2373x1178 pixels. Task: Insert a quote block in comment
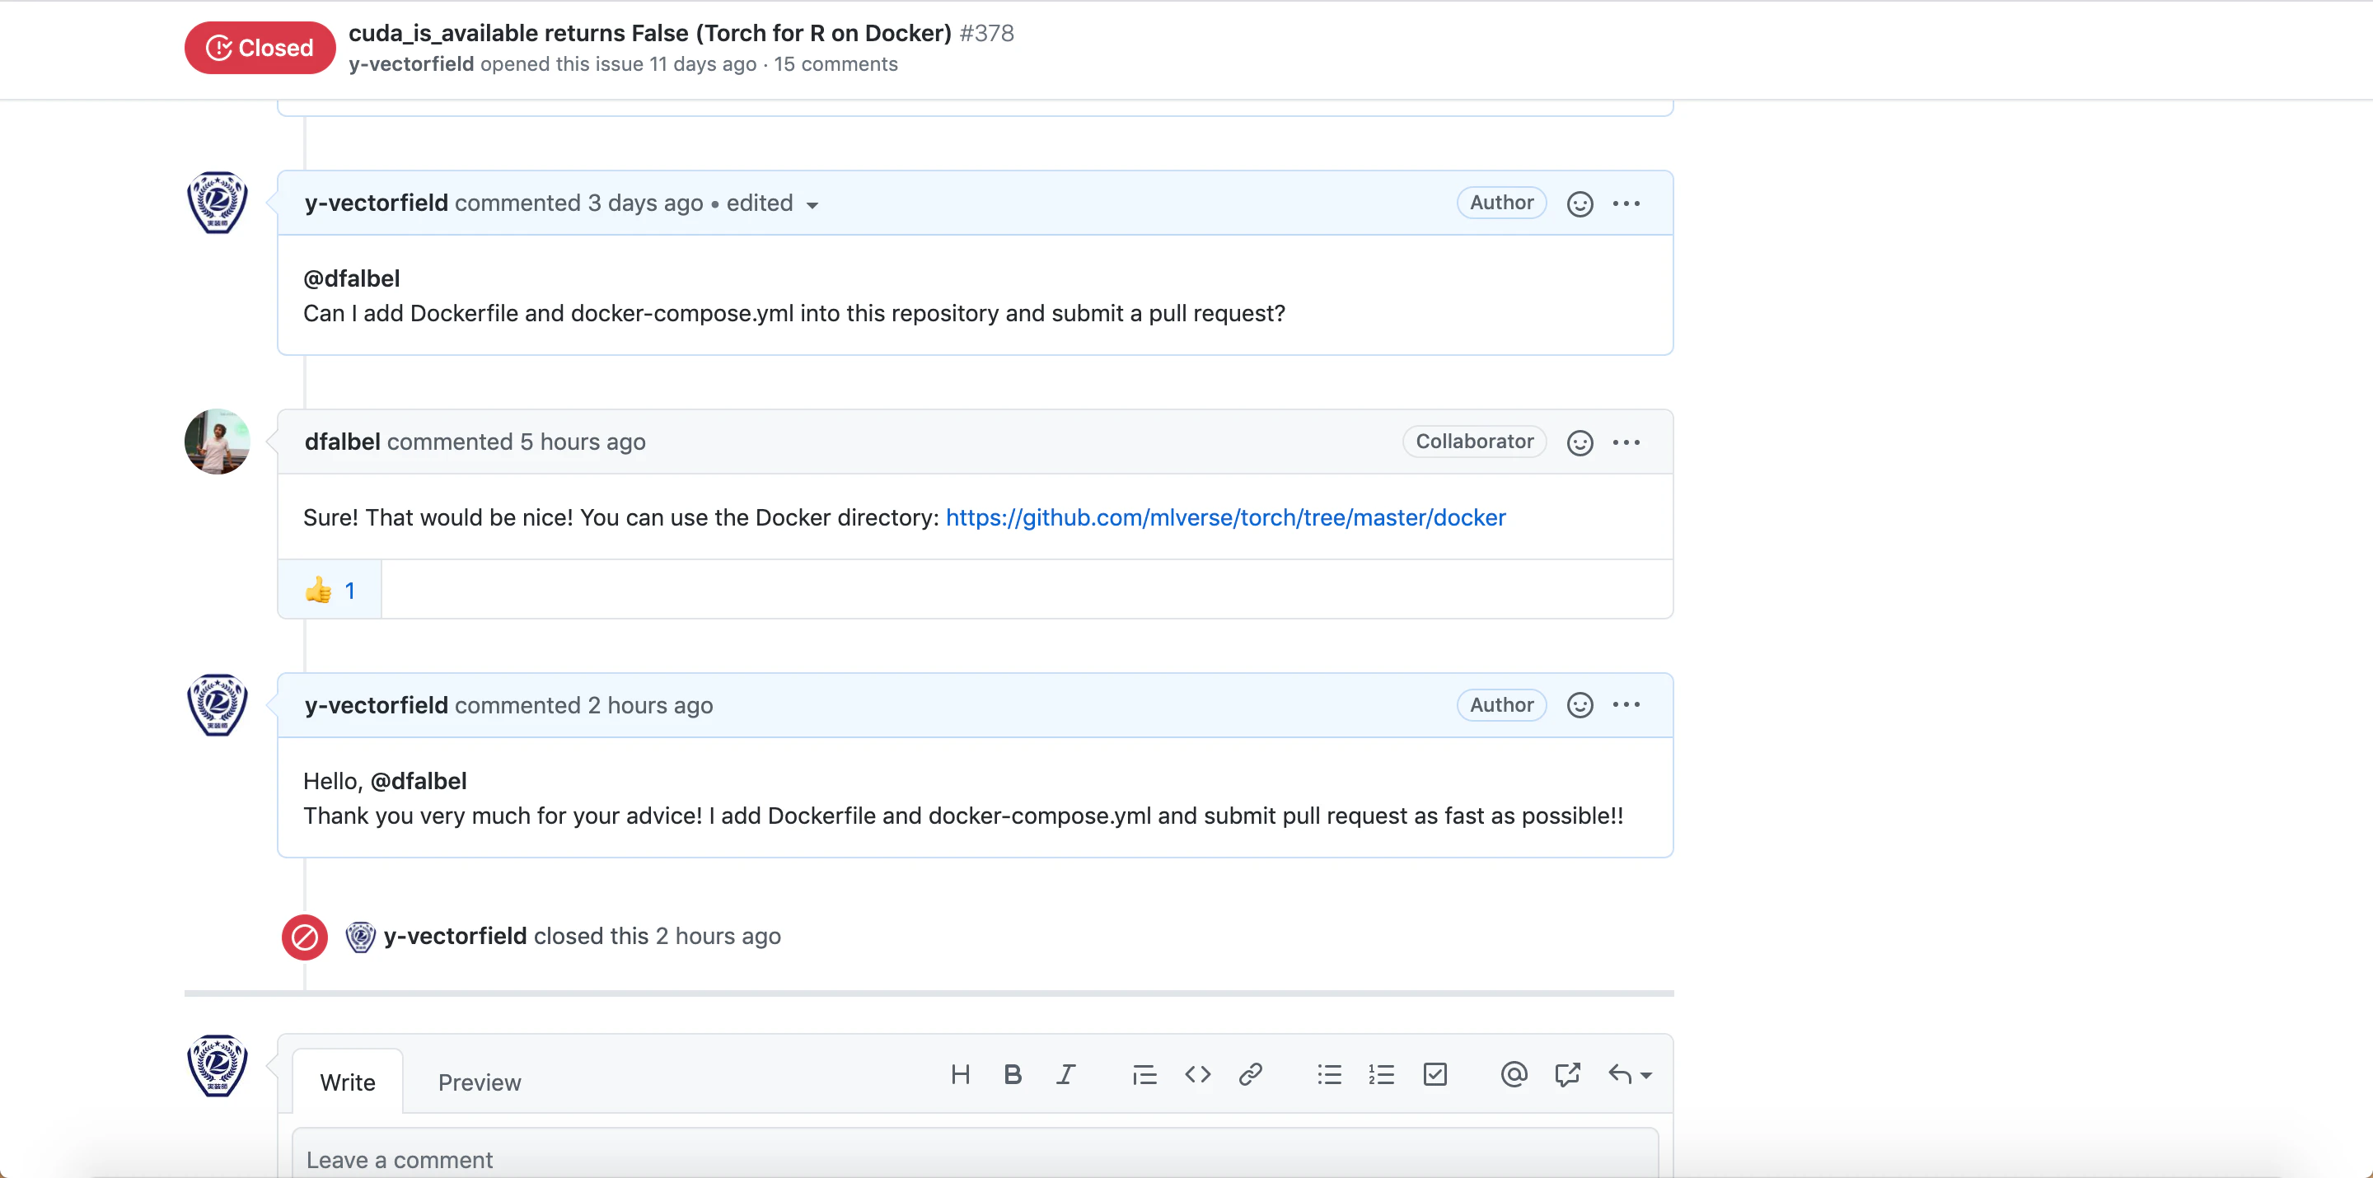1144,1074
